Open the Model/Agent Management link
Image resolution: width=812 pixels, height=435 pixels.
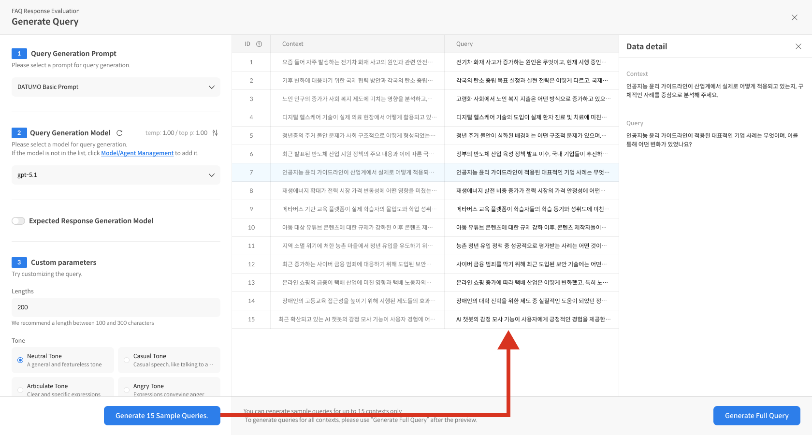pyautogui.click(x=137, y=153)
